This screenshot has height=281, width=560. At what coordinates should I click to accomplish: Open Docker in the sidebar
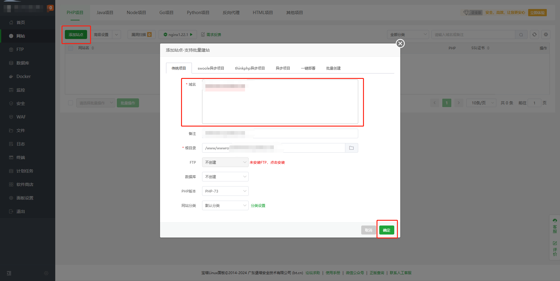(23, 76)
